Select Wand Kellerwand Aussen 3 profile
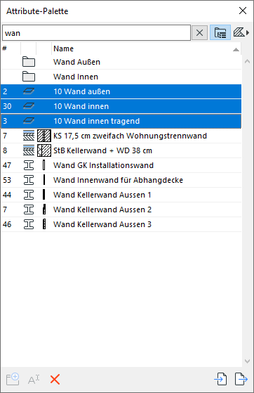The image size is (254, 393). pyautogui.click(x=121, y=224)
